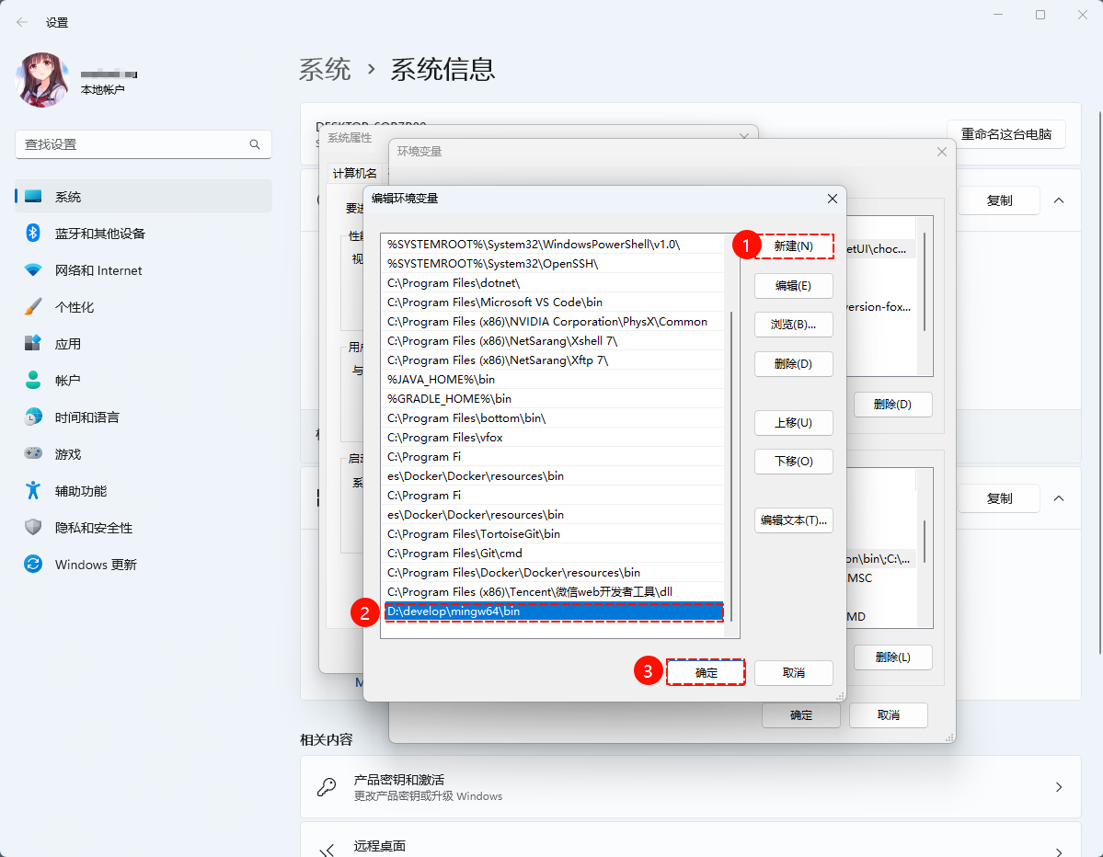Click the 编辑文本(T)... button
The image size is (1103, 857).
click(x=793, y=520)
